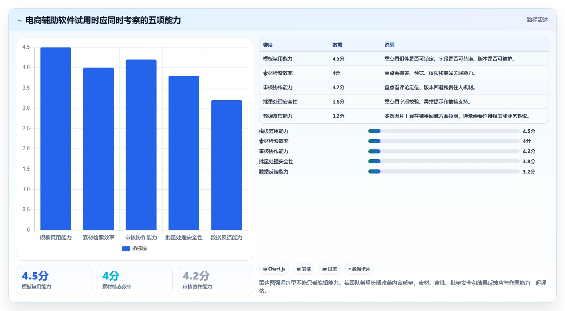Click the 说明 table column header

[389, 45]
